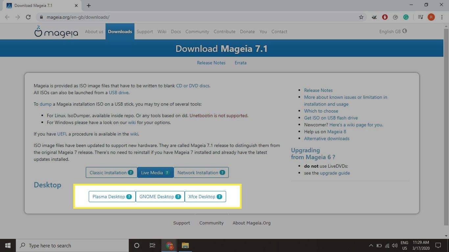Open About Mageia.Org footer link
This screenshot has width=449, height=252.
(251, 223)
